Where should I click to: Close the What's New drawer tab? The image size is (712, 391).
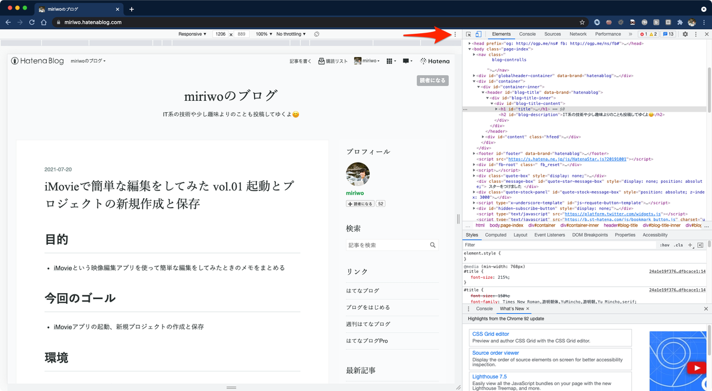click(x=528, y=309)
